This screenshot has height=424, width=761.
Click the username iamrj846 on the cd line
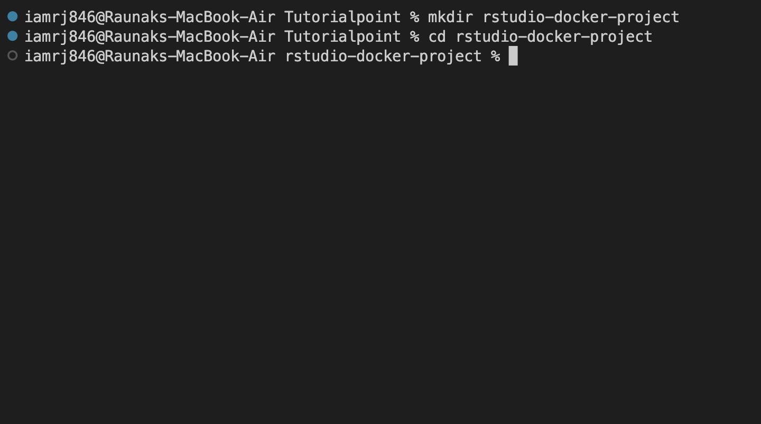pyautogui.click(x=60, y=36)
